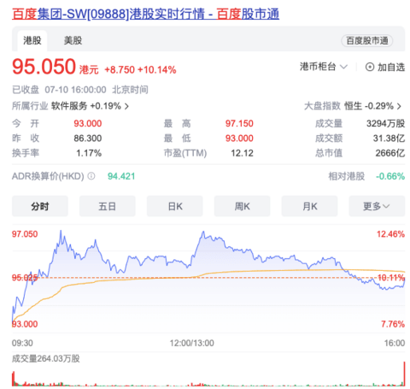Image resolution: width=410 pixels, height=389 pixels.
Task: Click the info icon beside ADR换算价(HKD)
Action: coord(91,176)
